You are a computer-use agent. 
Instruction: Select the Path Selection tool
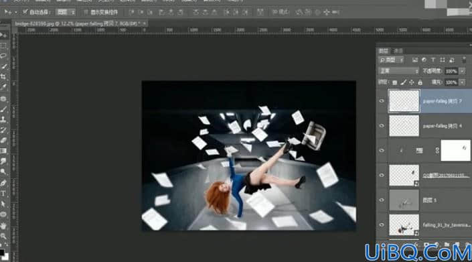[3, 204]
